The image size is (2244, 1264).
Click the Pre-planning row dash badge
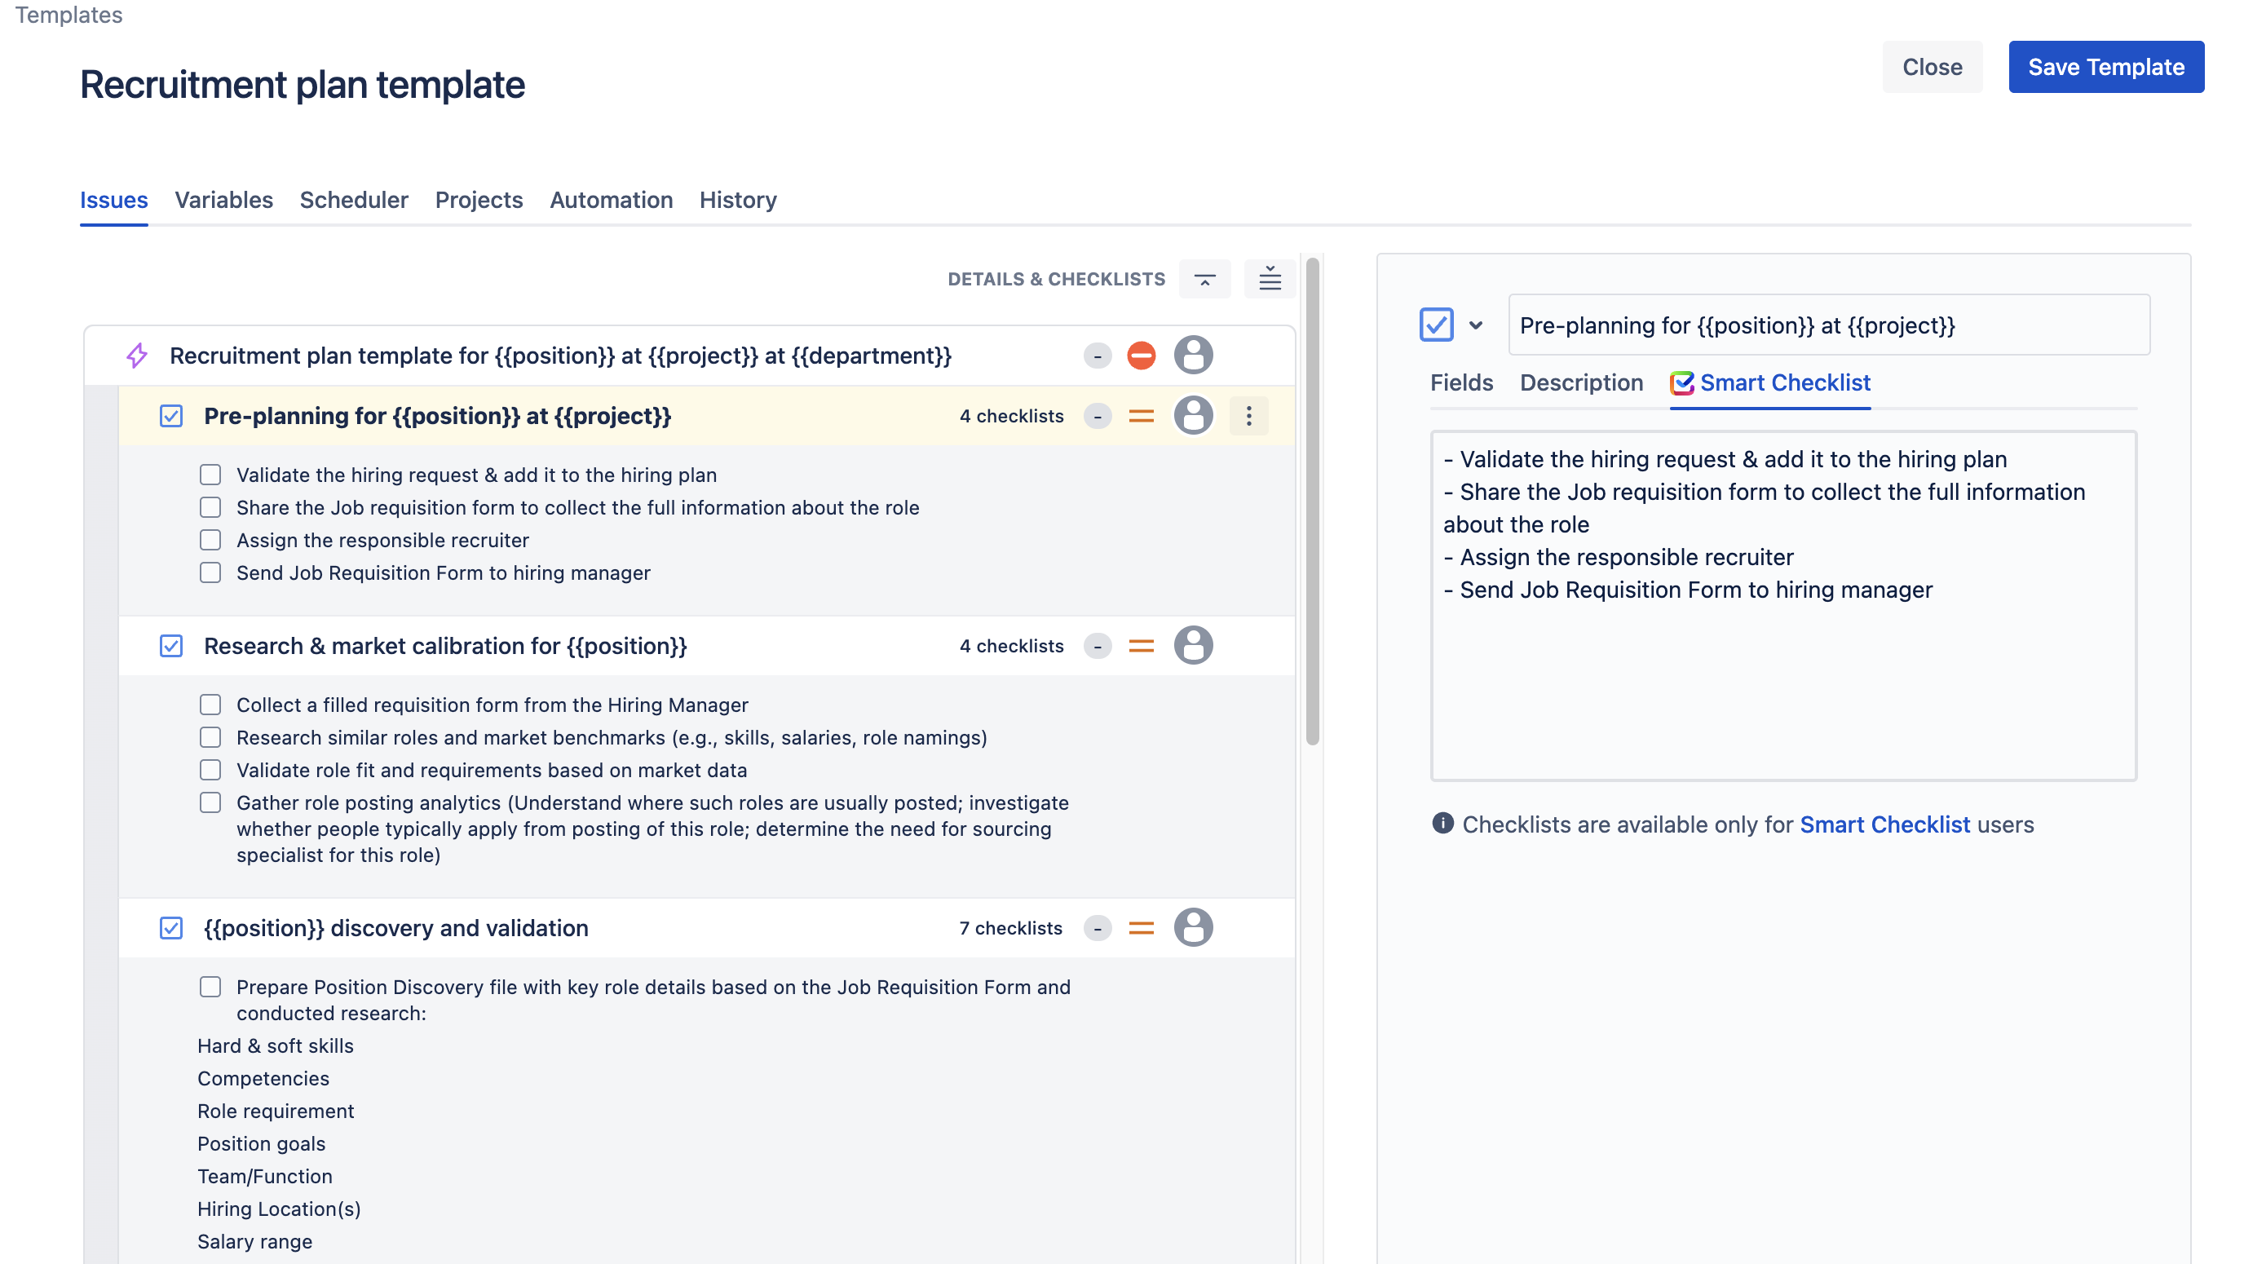click(x=1098, y=417)
